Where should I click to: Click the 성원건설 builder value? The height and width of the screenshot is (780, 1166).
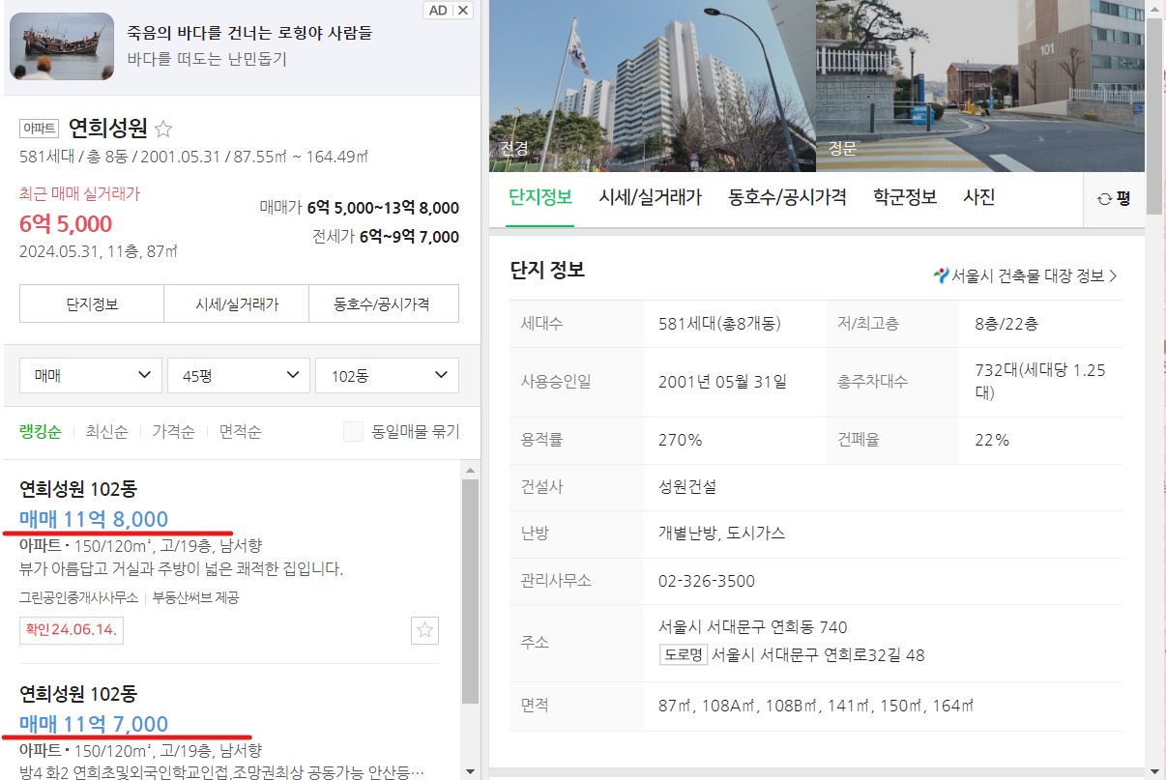point(687,486)
